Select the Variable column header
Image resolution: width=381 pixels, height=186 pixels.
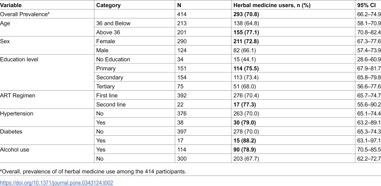tap(11, 5)
